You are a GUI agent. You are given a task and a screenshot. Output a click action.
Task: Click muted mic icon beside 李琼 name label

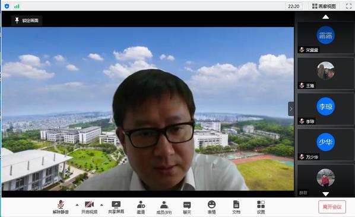coord(302,121)
